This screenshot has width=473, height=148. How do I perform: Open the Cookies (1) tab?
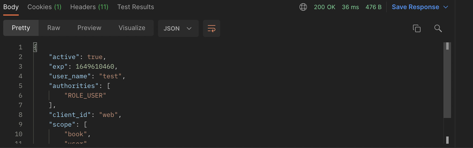pos(44,7)
